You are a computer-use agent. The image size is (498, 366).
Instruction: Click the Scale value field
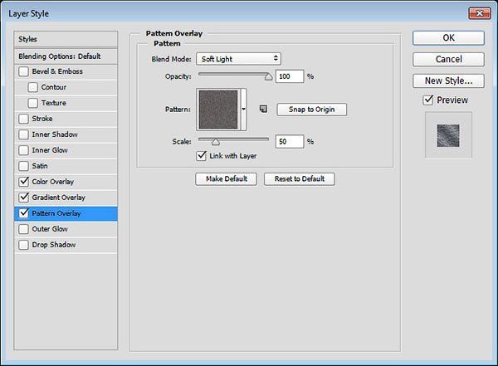click(290, 141)
